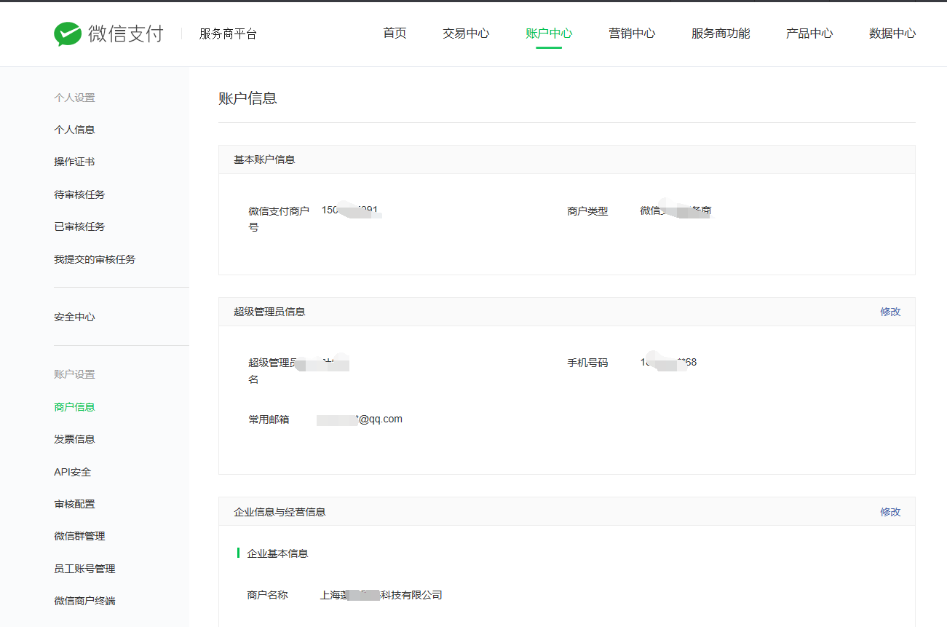The width and height of the screenshot is (947, 627).
Task: Click 账户设置 sidebar group heading
Action: [74, 374]
